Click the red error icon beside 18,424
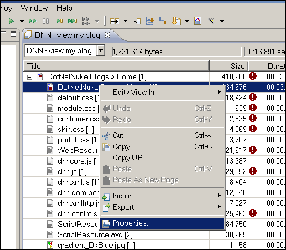Viewport: 286px width, 250px height. pos(253,97)
